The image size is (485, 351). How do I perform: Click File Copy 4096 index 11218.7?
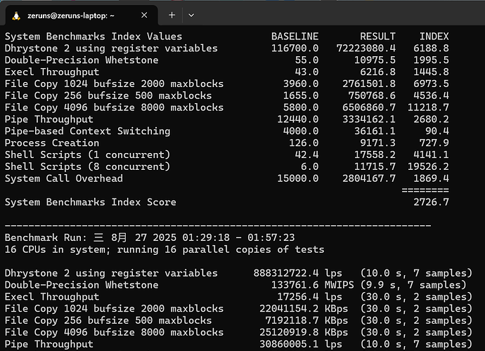pyautogui.click(x=428, y=107)
